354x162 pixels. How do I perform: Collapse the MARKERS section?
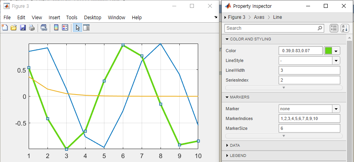[x=227, y=97]
